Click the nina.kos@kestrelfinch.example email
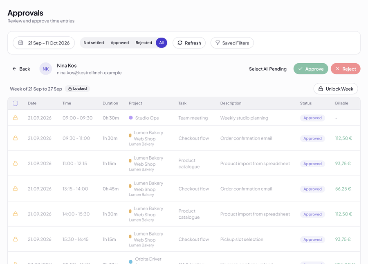Image resolution: width=368 pixels, height=264 pixels. pyautogui.click(x=89, y=73)
